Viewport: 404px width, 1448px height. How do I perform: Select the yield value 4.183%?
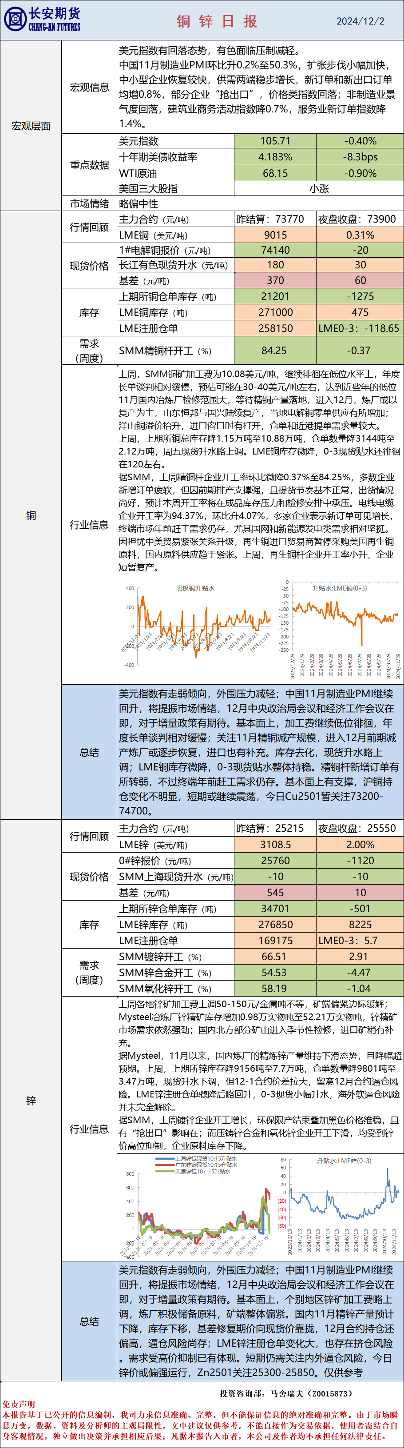click(275, 157)
